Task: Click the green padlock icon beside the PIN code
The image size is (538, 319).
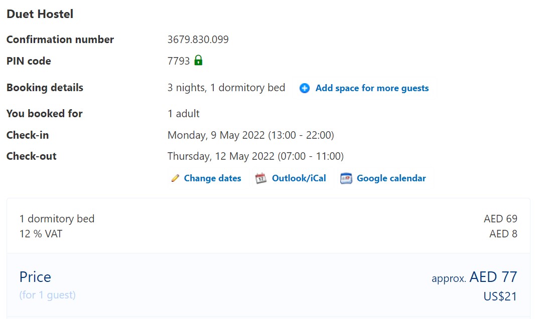Action: (198, 60)
